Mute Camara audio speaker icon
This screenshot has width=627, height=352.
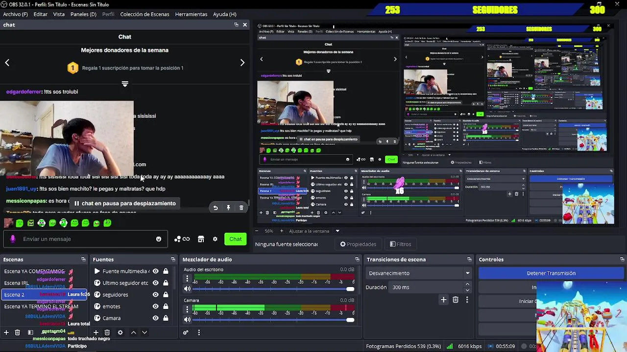(x=187, y=320)
